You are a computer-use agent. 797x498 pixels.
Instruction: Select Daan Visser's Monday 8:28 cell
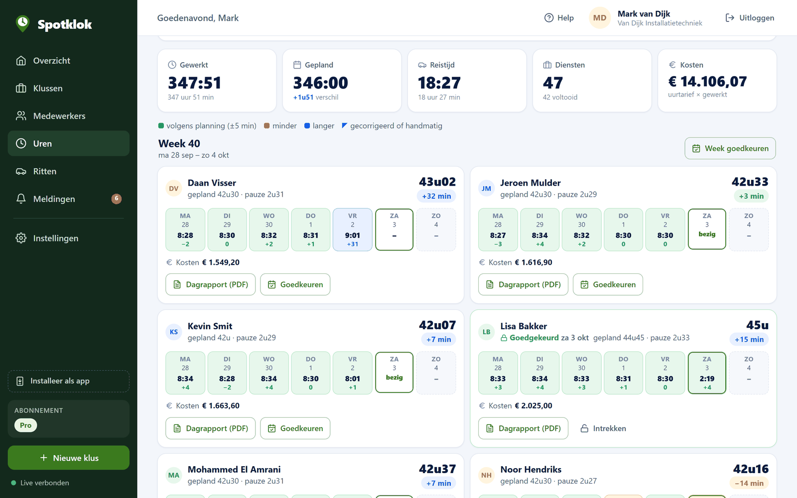click(x=185, y=230)
